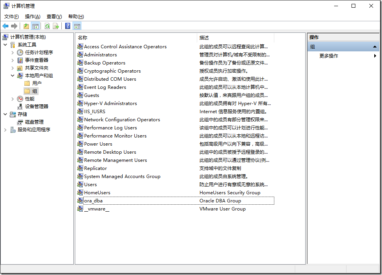382x275 pixels.
Task: Collapse the 组 section in Actions pane
Action: tap(375, 47)
